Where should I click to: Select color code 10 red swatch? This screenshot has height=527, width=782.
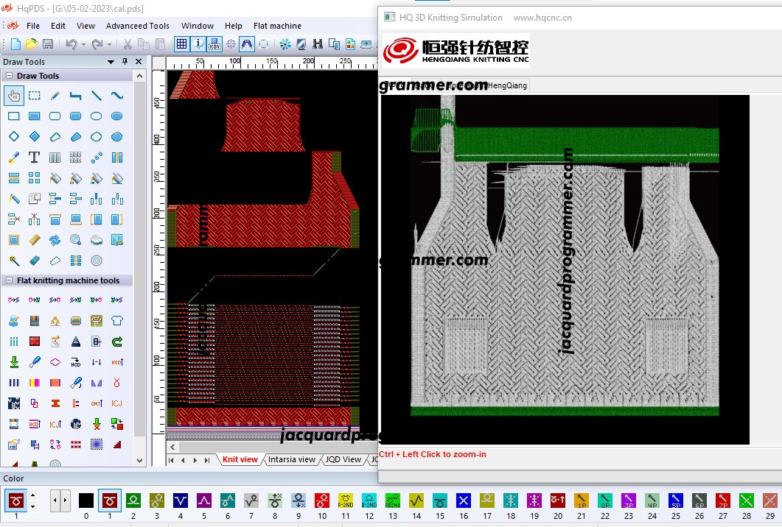(322, 500)
